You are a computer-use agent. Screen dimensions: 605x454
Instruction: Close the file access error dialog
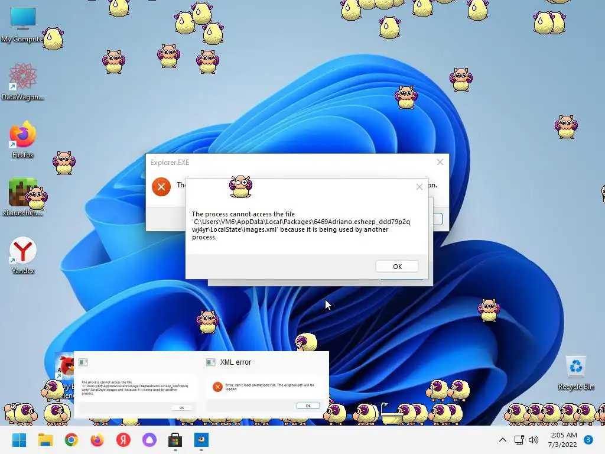pyautogui.click(x=419, y=187)
